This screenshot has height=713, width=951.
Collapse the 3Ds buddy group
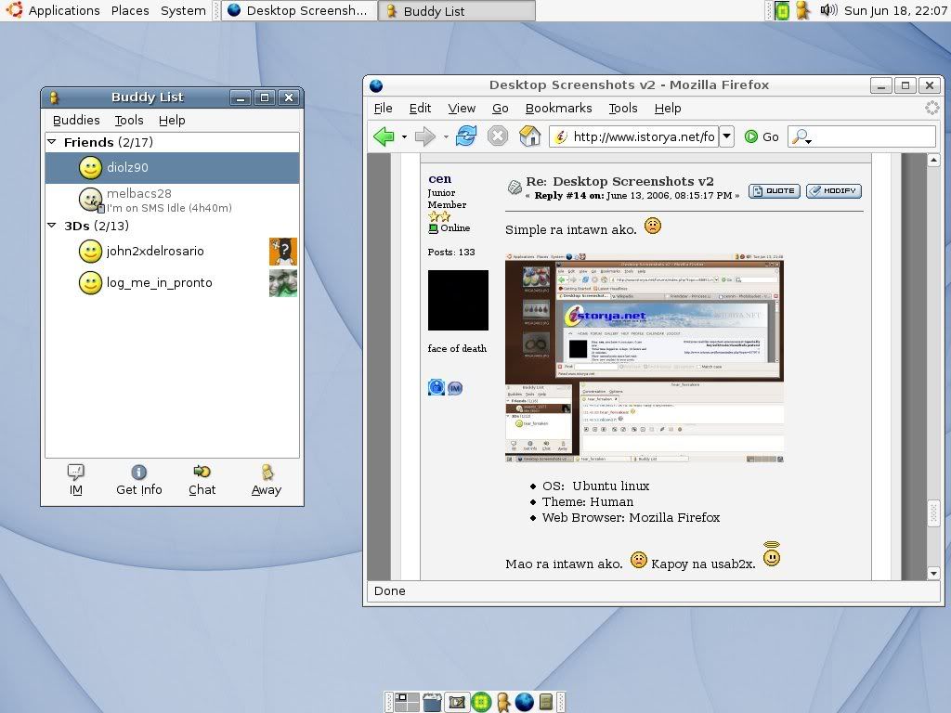[x=52, y=226]
